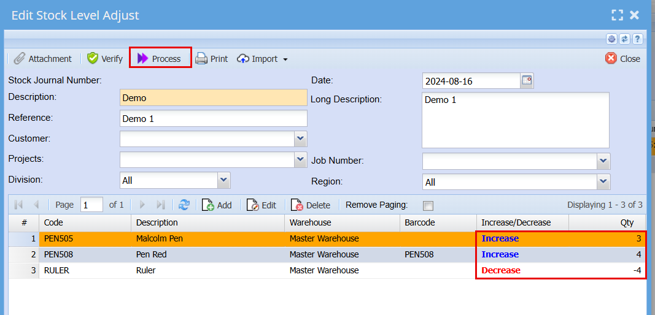655x315 pixels.
Task: Click the red Close button
Action: [x=622, y=59]
